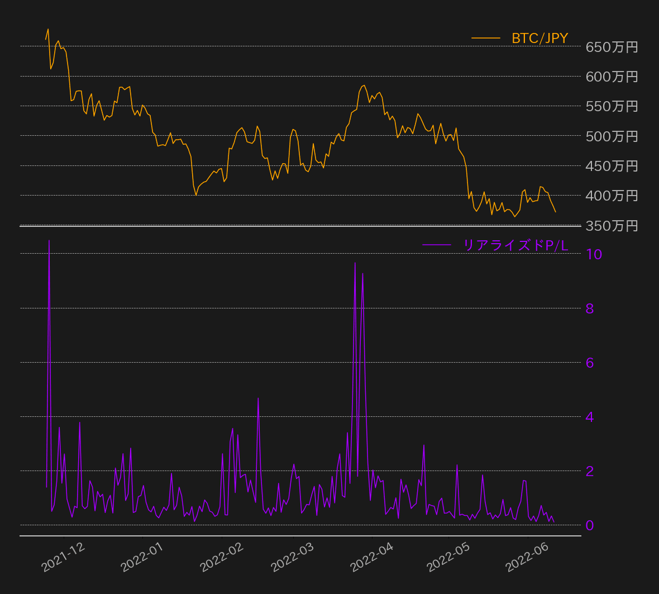Click the 2021-12 date tick label
659x594 pixels.
coord(63,557)
